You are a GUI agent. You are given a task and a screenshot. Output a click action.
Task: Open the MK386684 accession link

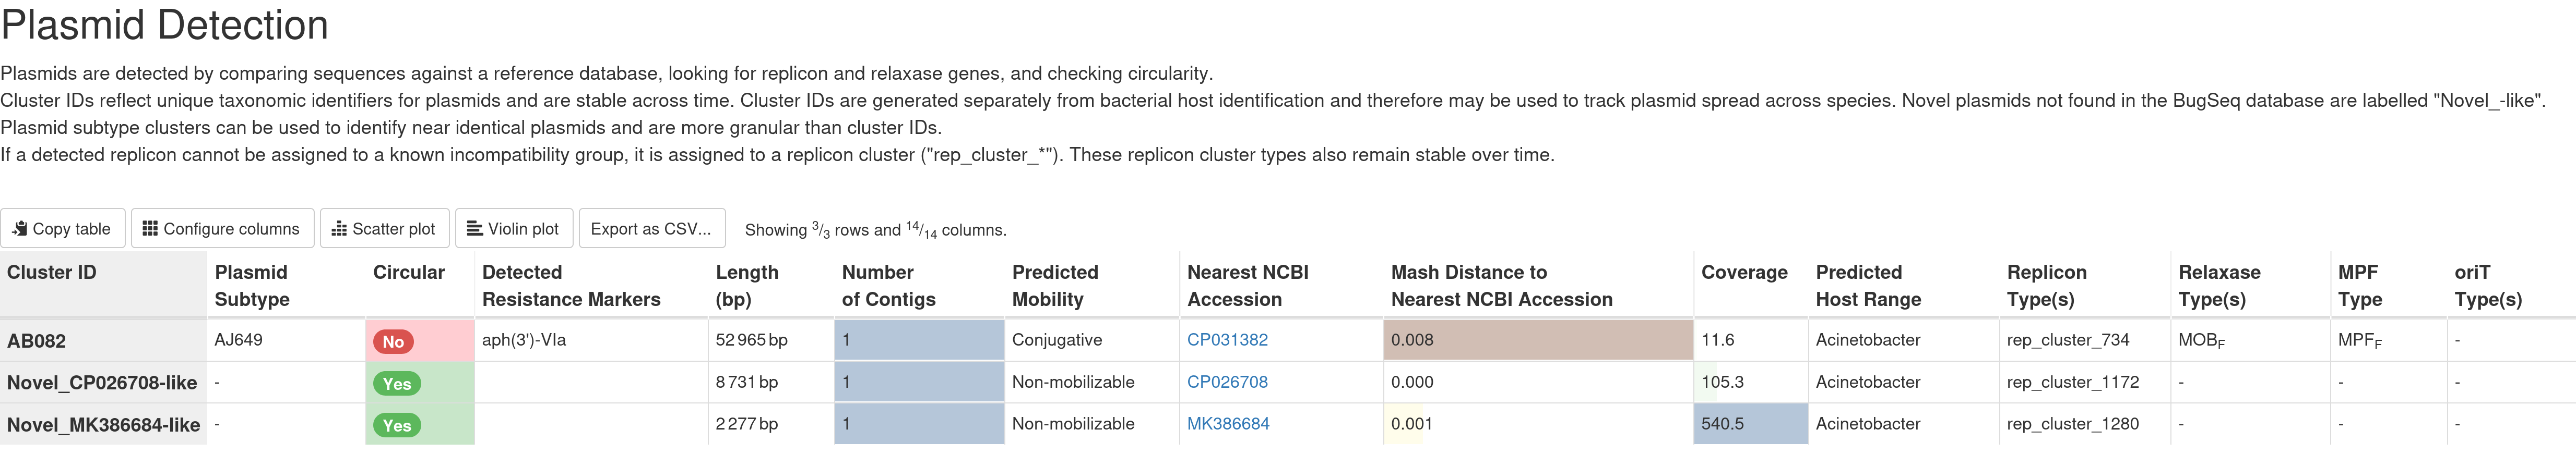tap(1228, 424)
